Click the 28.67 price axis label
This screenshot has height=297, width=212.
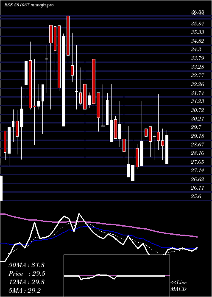198,145
